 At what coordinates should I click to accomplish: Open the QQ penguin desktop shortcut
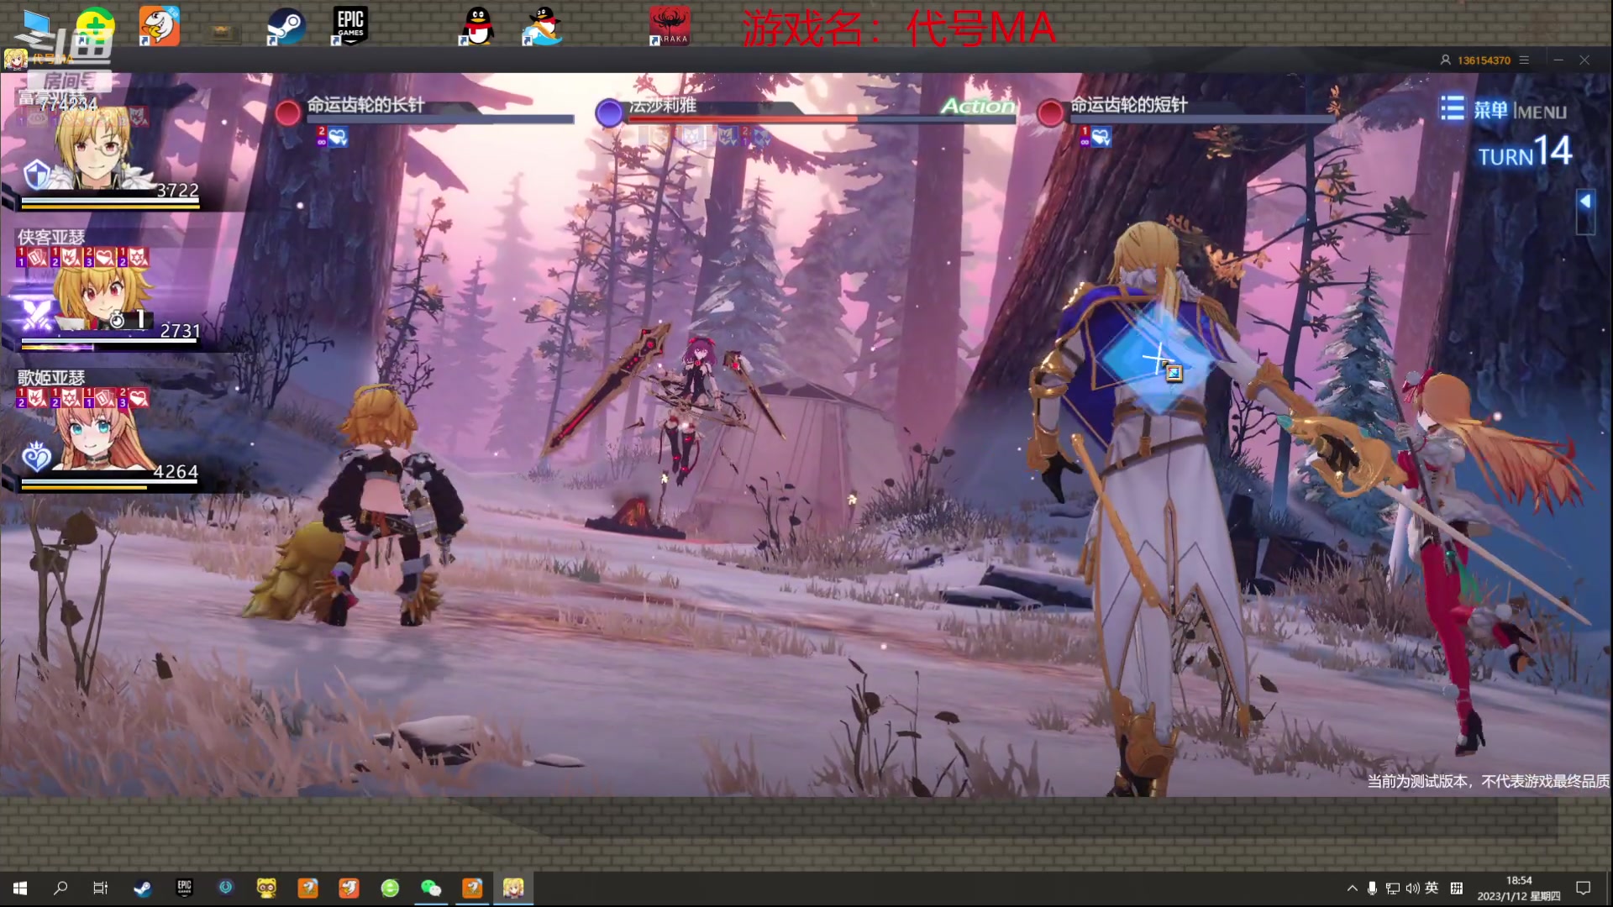[477, 27]
